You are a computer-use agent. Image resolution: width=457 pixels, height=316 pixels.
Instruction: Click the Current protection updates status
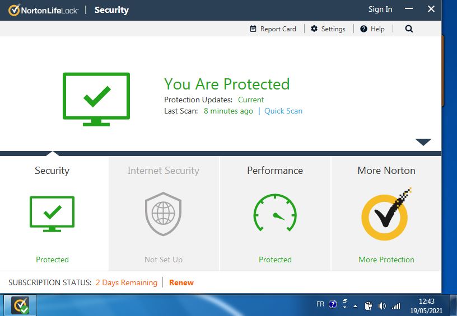click(x=251, y=100)
